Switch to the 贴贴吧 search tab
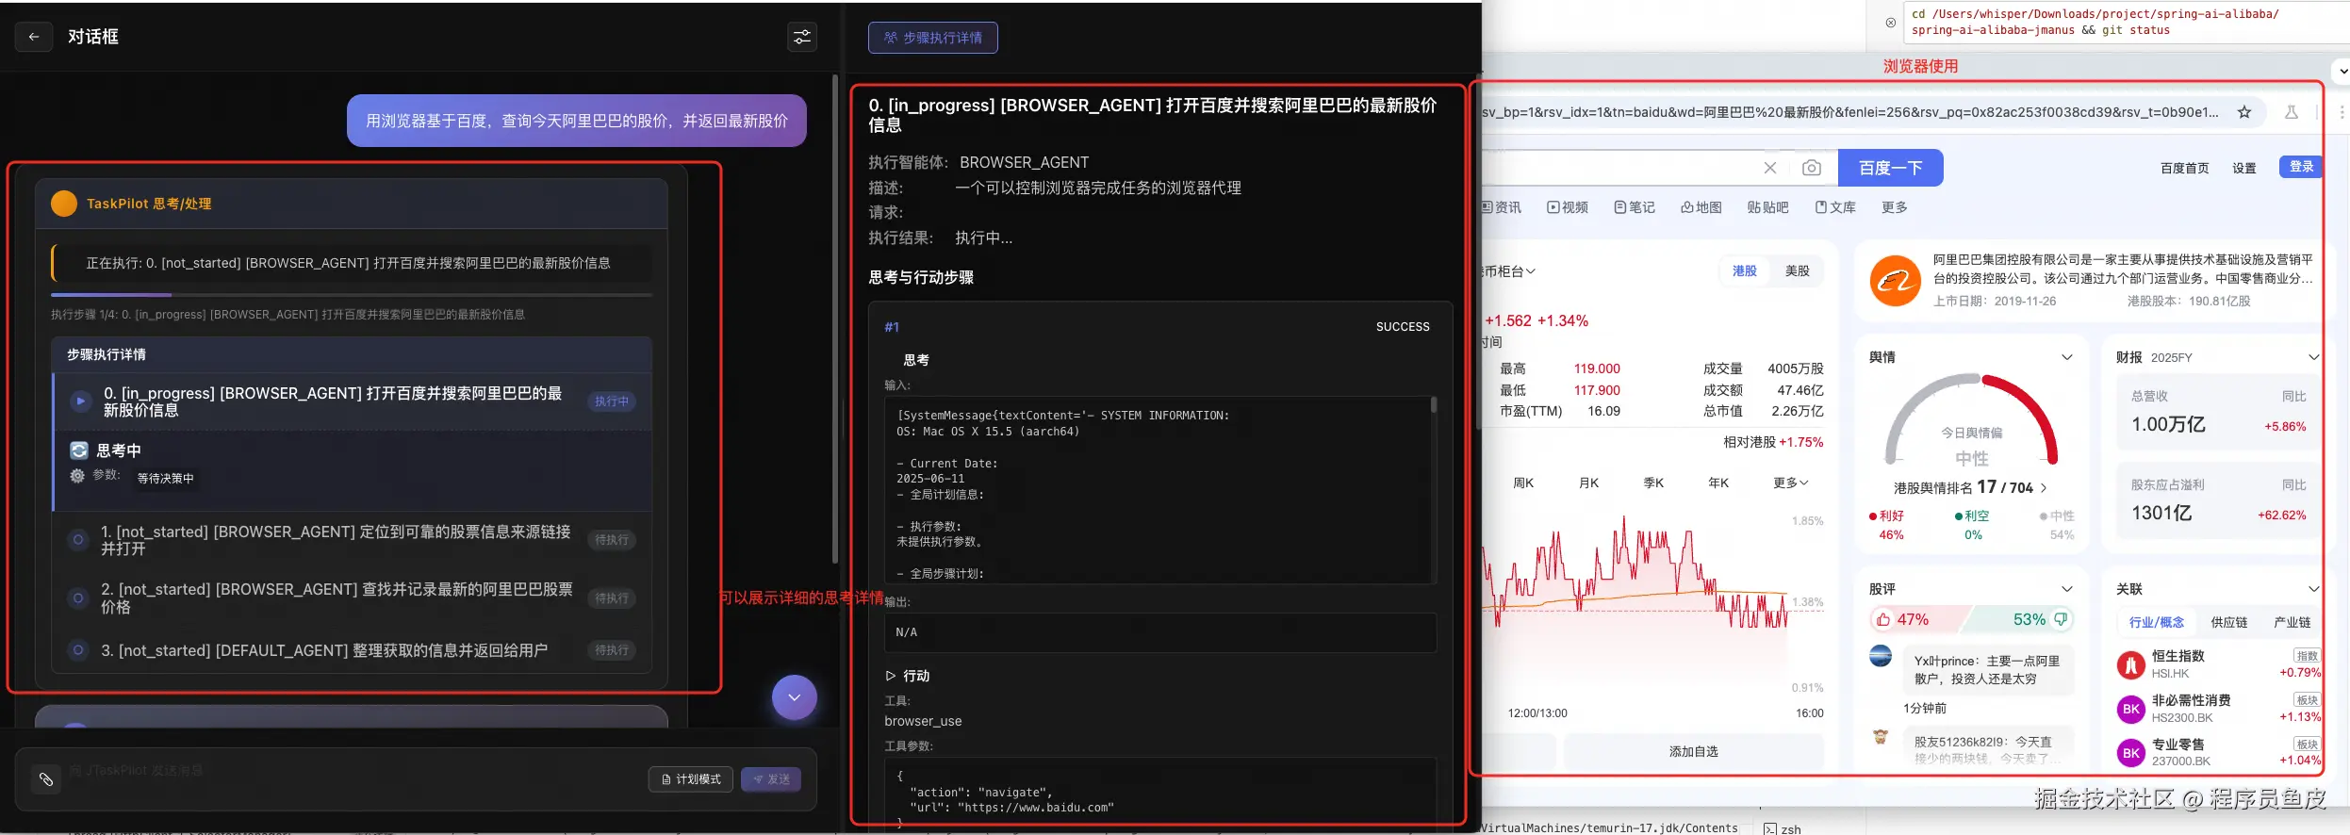Image resolution: width=2350 pixels, height=835 pixels. click(x=1767, y=207)
